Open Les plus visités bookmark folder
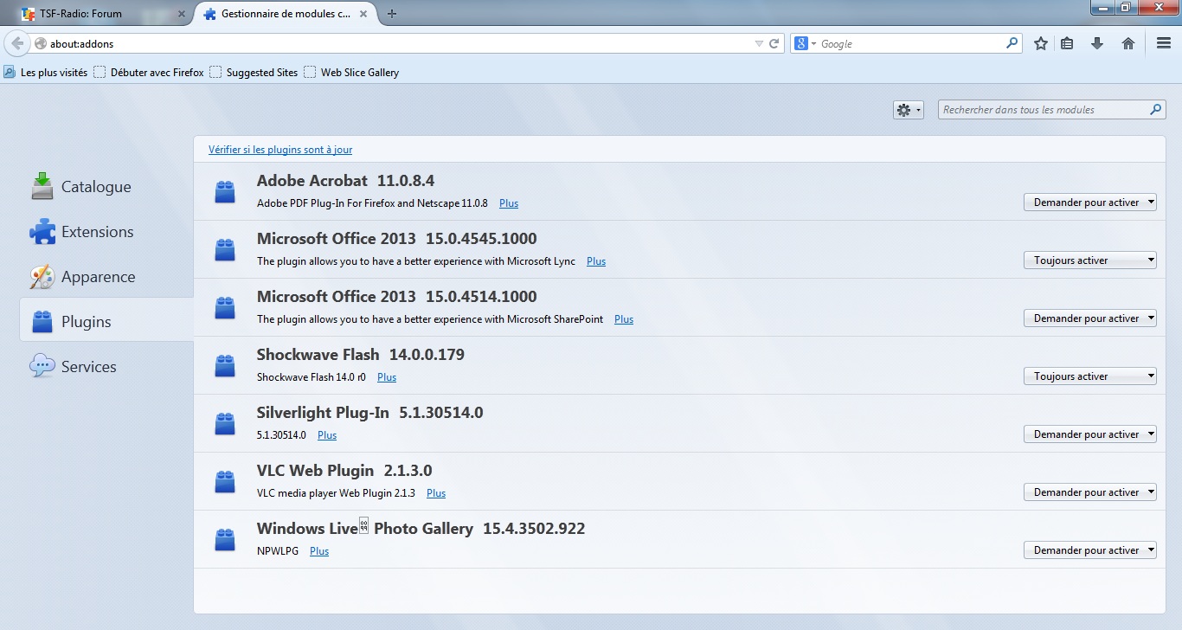Image resolution: width=1182 pixels, height=630 pixels. coord(46,73)
